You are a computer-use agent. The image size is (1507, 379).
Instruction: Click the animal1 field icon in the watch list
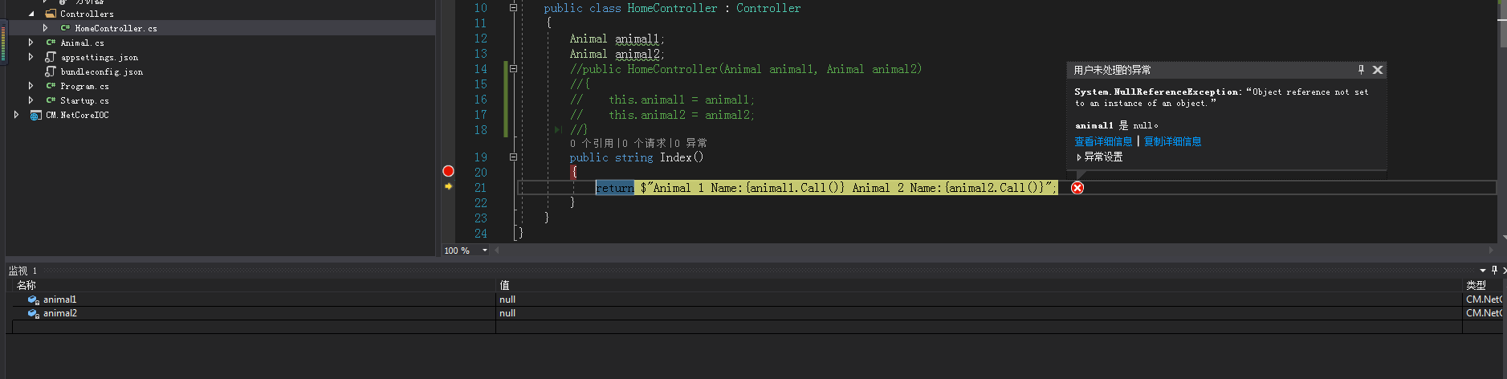tap(33, 300)
